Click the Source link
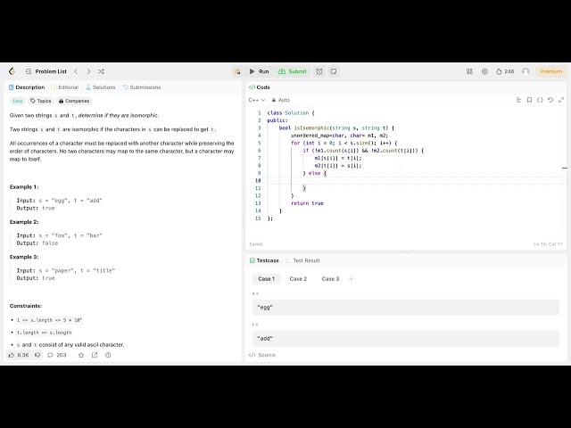 coord(262,355)
